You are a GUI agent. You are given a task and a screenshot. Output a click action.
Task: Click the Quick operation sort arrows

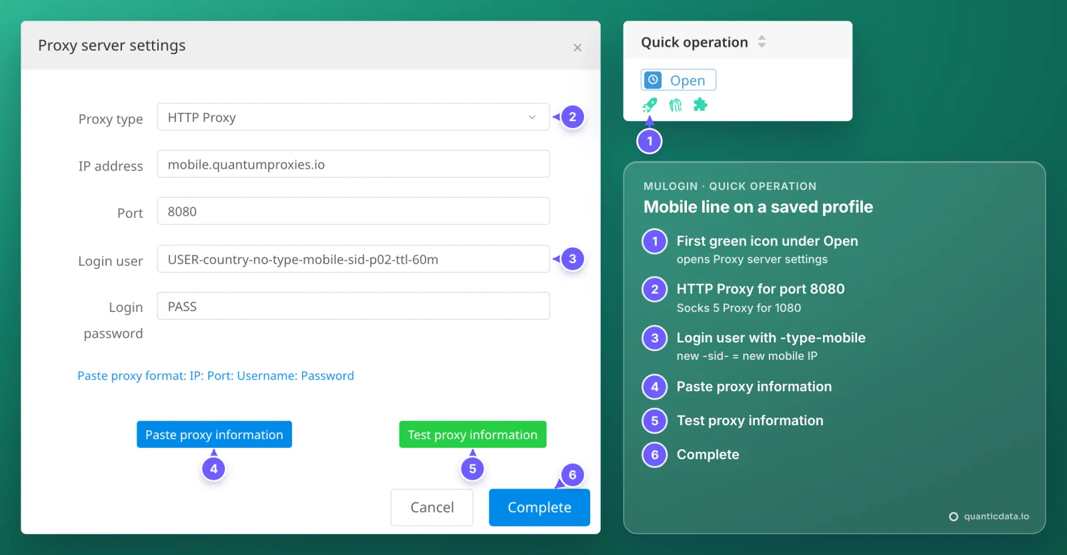(x=762, y=41)
